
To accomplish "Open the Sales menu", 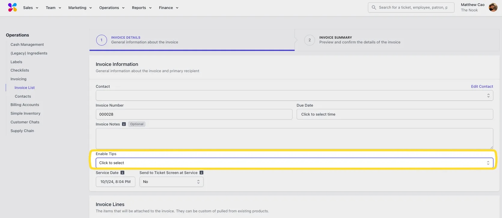I will [x=31, y=8].
